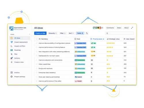Click Differentiate tag on video resharing row
This screenshot has width=144, height=108.
point(80,52)
